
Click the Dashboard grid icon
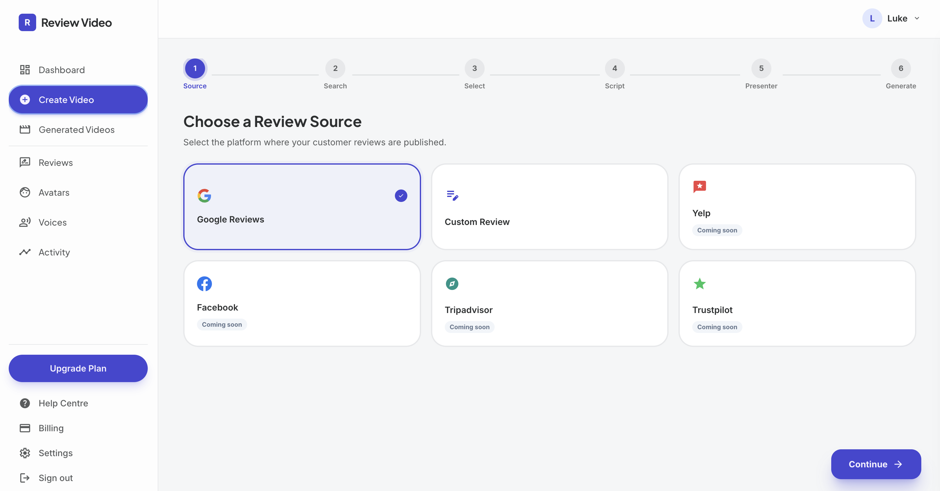[25, 70]
